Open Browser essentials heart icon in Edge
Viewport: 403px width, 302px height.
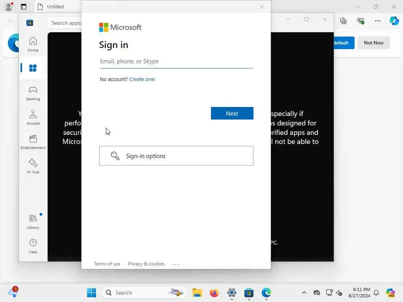pos(360,21)
